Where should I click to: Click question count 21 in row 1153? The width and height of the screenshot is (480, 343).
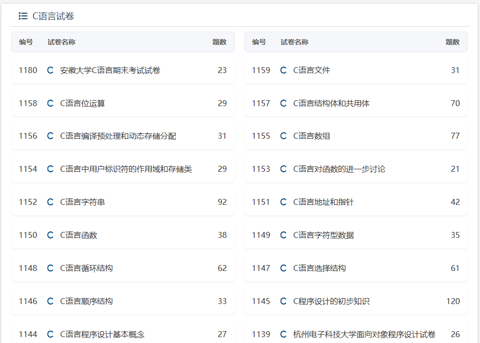[x=455, y=169]
